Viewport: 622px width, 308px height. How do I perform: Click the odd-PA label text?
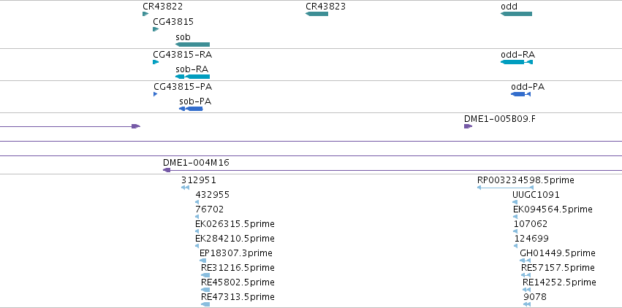528,87
